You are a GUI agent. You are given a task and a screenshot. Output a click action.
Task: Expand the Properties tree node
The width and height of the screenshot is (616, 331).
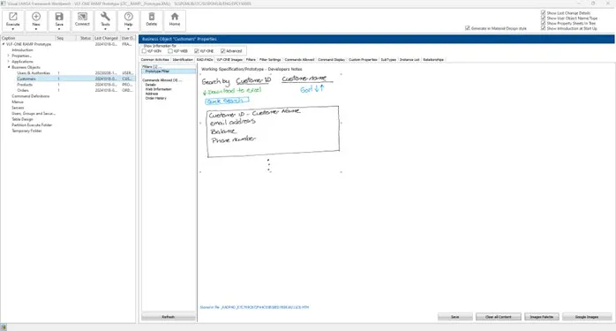click(9, 56)
